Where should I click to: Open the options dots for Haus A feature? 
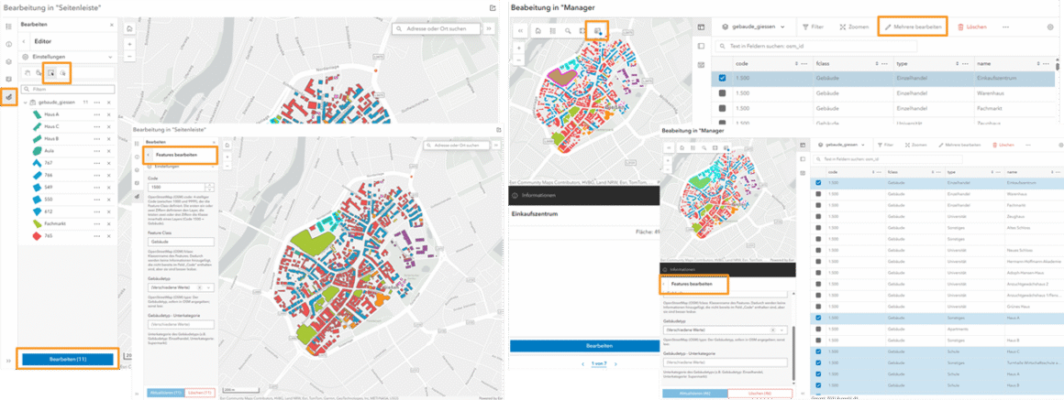coord(97,114)
